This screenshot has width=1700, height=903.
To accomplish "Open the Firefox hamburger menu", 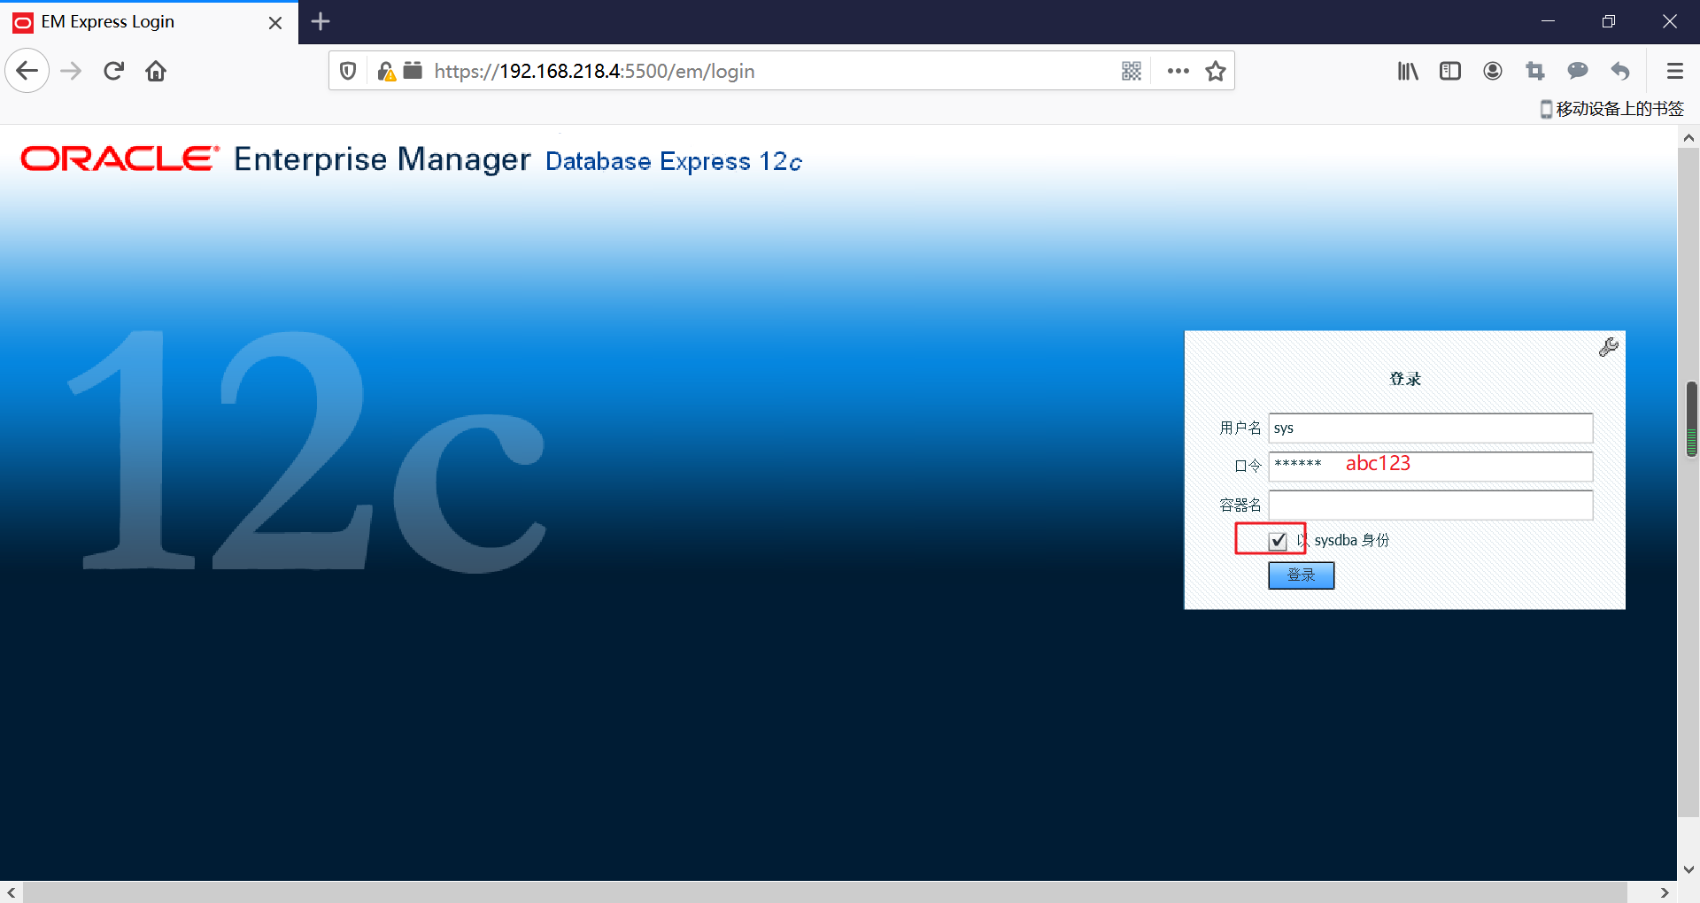I will (1674, 71).
